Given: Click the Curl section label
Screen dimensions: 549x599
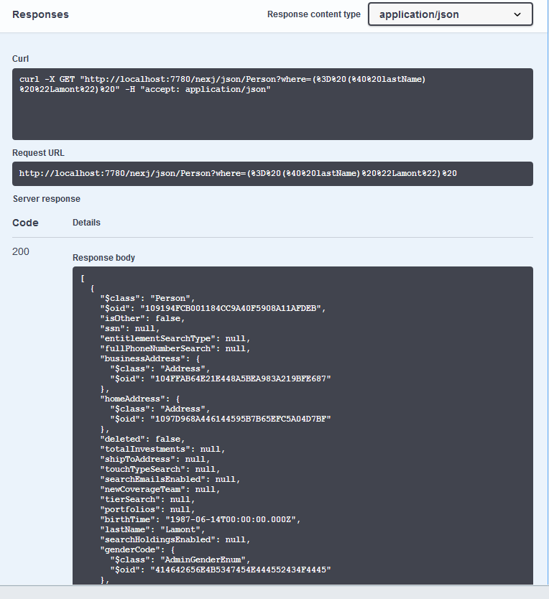Looking at the screenshot, I should pyautogui.click(x=21, y=59).
